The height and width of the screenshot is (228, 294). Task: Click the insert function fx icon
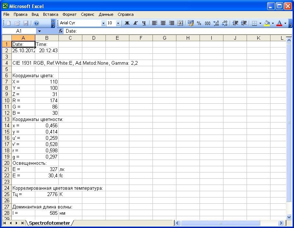(61, 31)
